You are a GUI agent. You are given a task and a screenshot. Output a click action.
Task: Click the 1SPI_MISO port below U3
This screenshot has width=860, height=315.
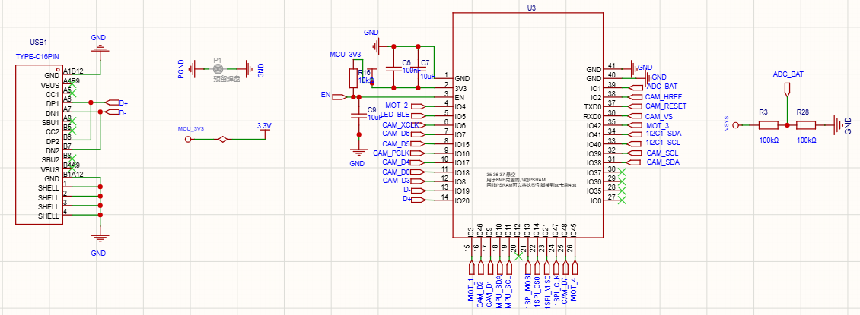click(547, 267)
